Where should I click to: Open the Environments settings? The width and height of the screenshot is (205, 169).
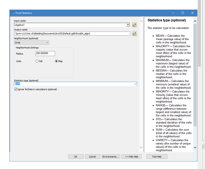[x=111, y=157]
